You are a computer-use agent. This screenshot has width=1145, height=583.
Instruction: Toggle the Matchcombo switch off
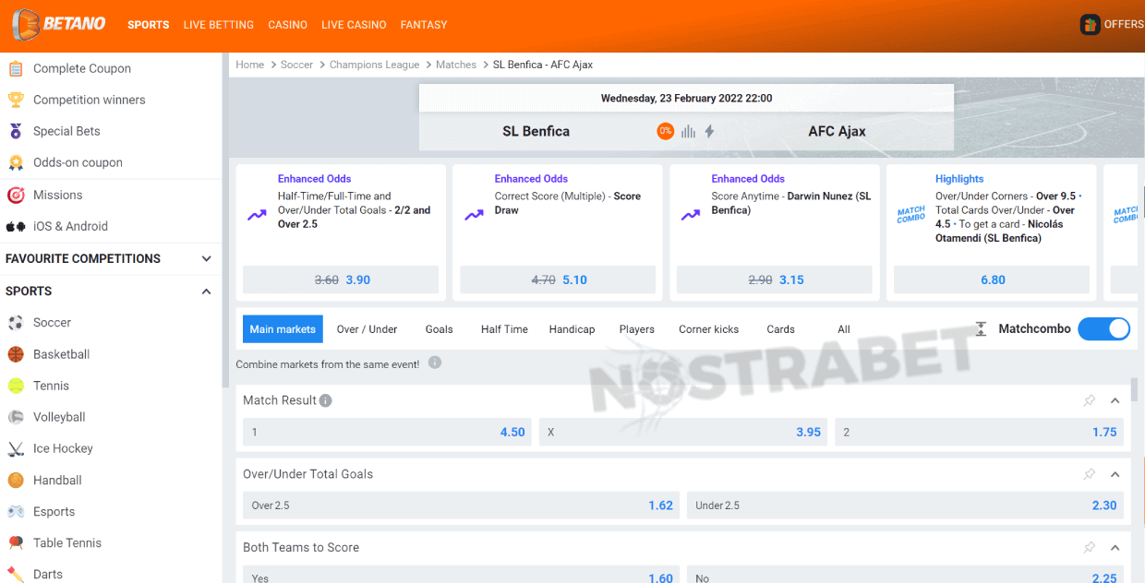tap(1103, 328)
